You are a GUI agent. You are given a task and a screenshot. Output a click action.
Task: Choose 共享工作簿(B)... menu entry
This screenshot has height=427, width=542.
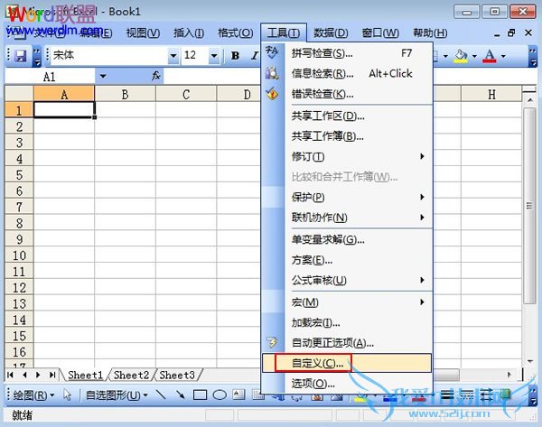coord(347,136)
